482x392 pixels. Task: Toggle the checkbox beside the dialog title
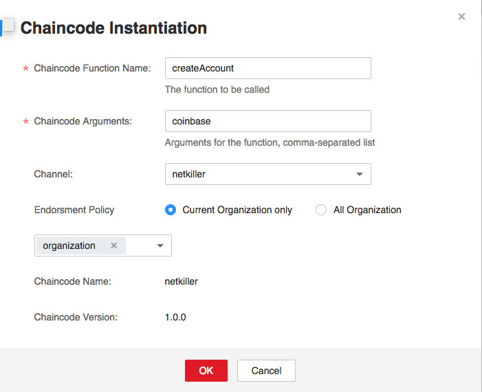(x=8, y=26)
